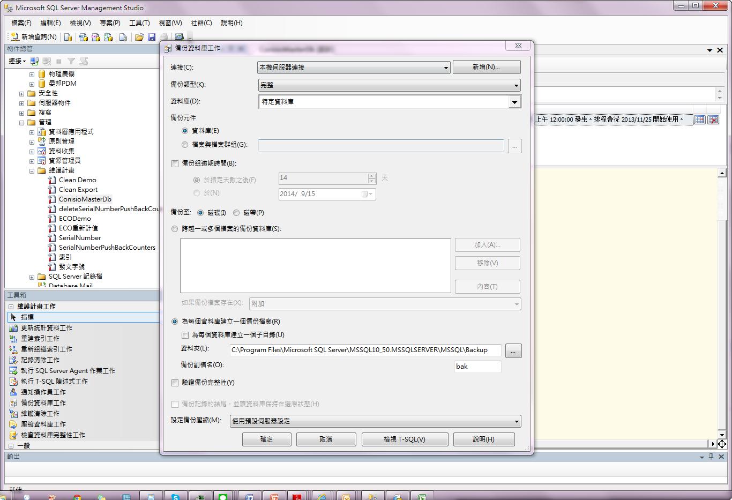Open the 資料庫 selection dropdown
This screenshot has width=732, height=500.
tap(514, 102)
